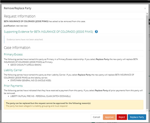Select LIBERTY MUTUAL FIRE INS entry
This screenshot has width=150, height=123.
tap(40, 96)
